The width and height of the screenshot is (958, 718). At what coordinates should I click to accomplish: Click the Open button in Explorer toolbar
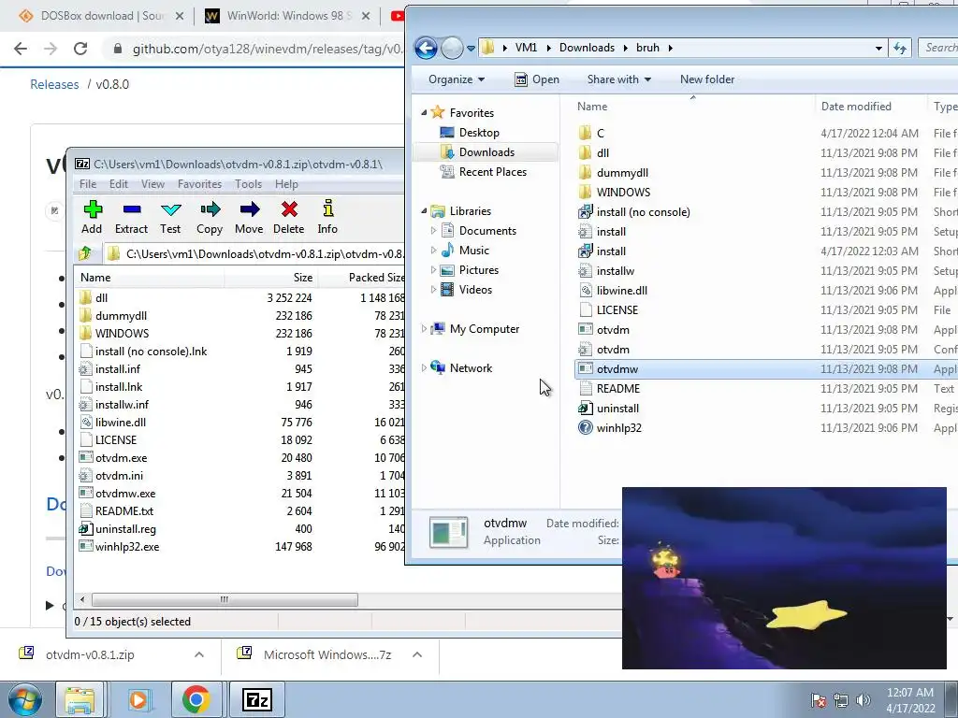[537, 79]
